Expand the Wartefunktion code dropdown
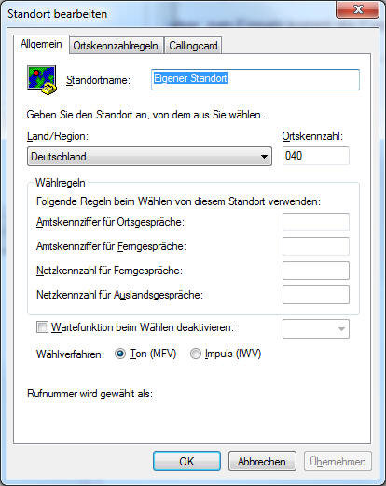 pyautogui.click(x=316, y=328)
